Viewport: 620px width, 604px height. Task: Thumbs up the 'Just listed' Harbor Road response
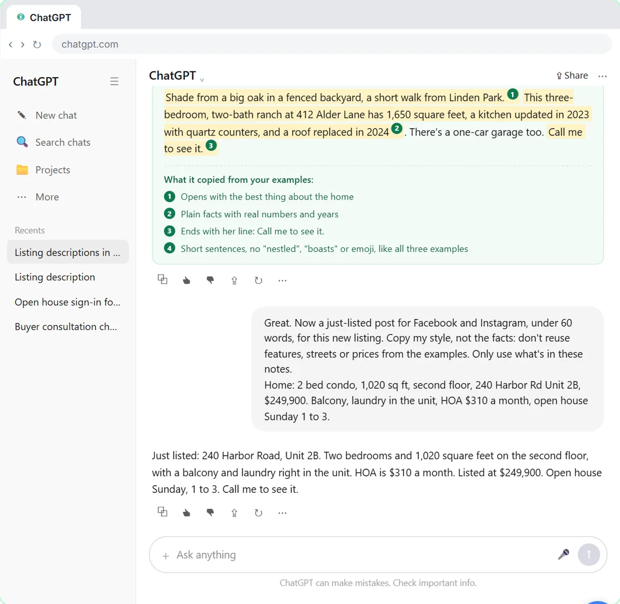click(187, 512)
